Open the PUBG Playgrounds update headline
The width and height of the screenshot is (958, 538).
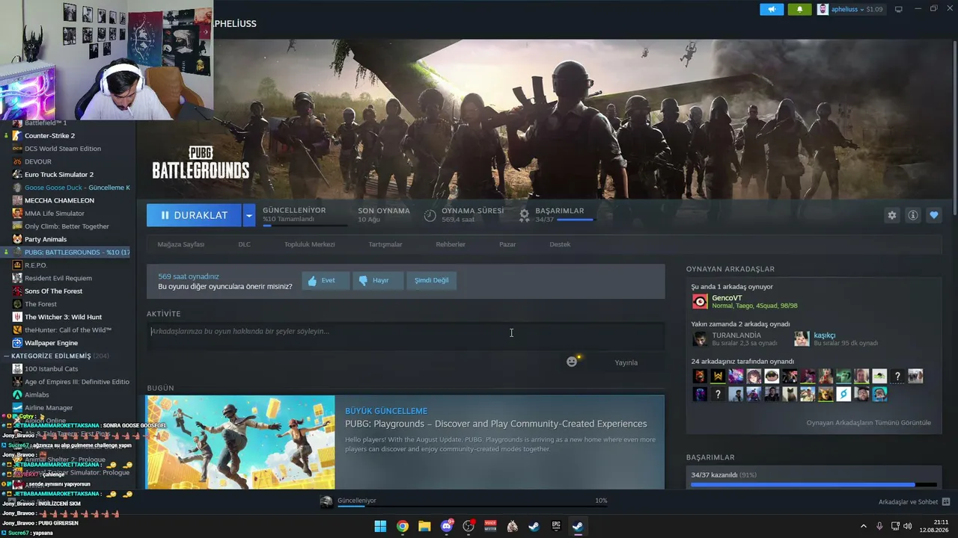(495, 424)
